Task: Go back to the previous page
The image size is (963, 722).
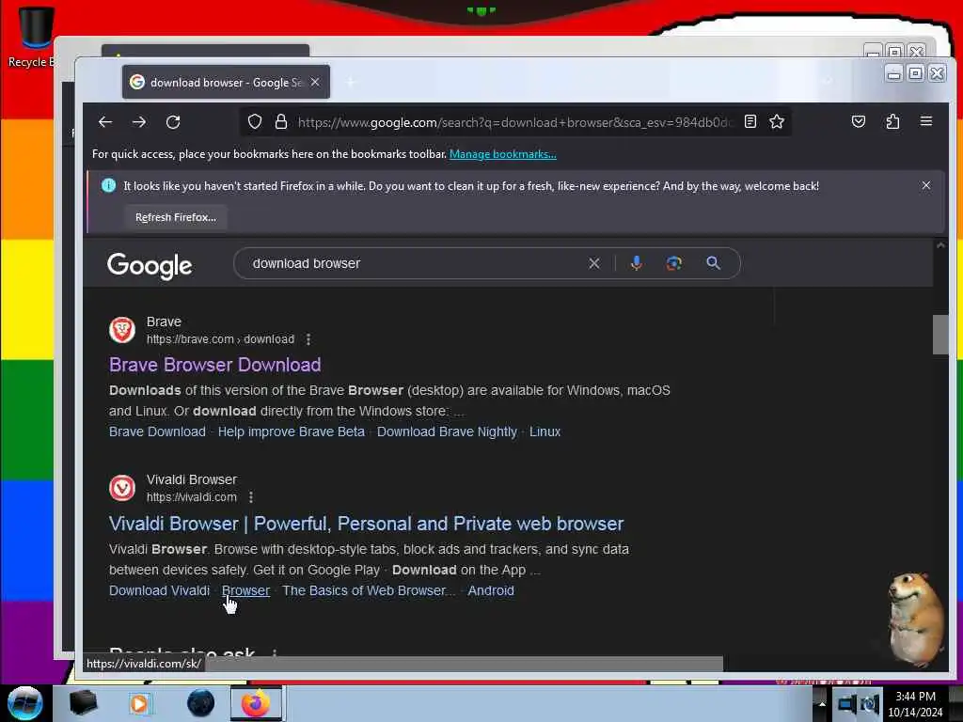Action: click(105, 122)
